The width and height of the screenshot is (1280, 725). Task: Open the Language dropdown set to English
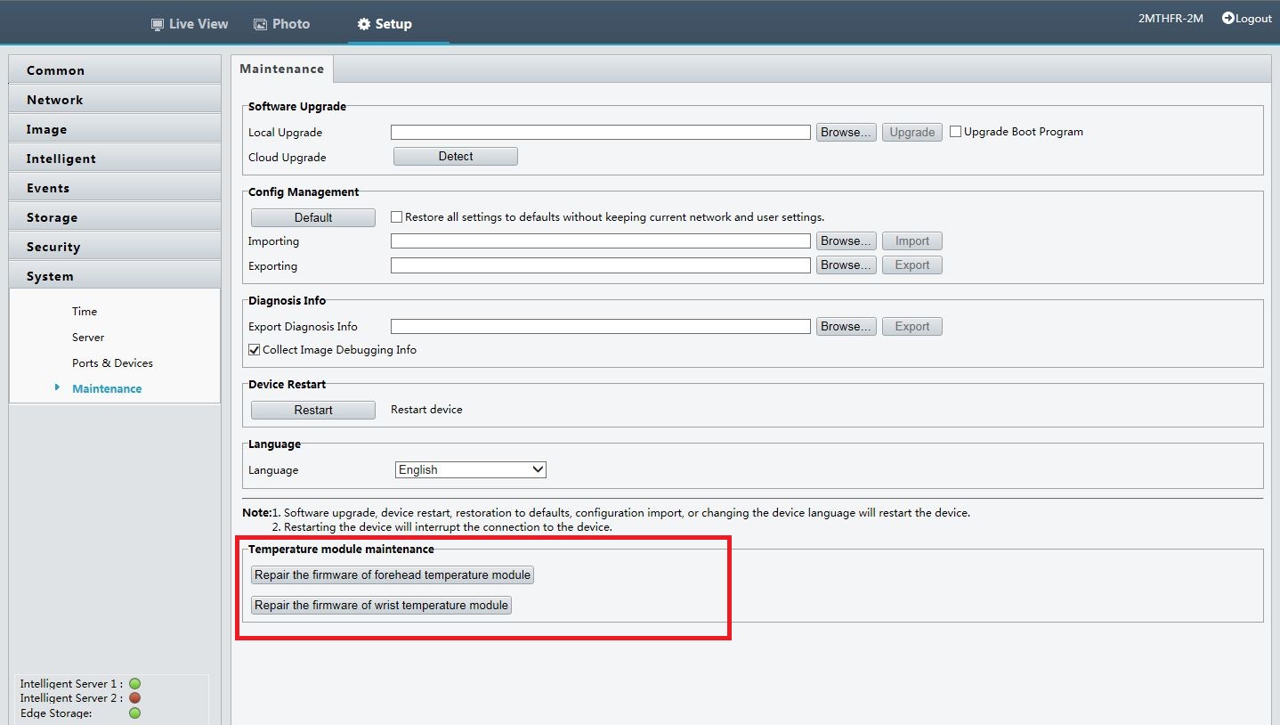(x=470, y=469)
